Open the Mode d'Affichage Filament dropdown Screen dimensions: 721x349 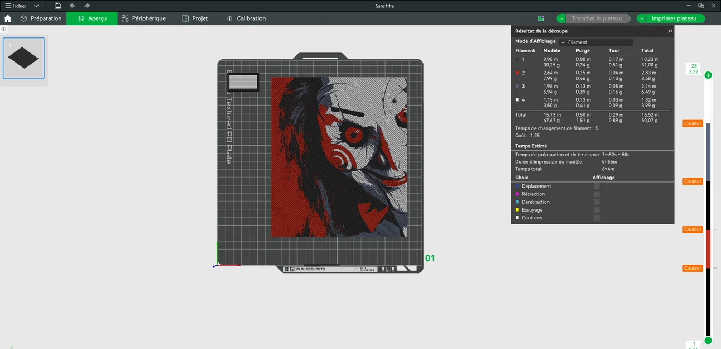tap(595, 42)
